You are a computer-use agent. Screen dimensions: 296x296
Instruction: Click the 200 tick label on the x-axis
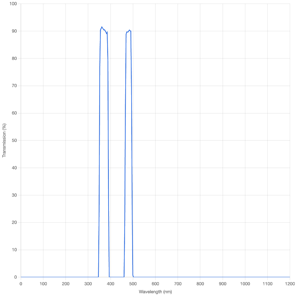[x=65, y=283]
